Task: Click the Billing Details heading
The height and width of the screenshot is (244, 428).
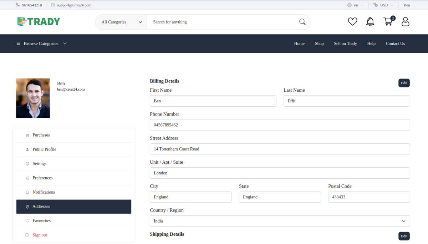Action: [x=164, y=81]
